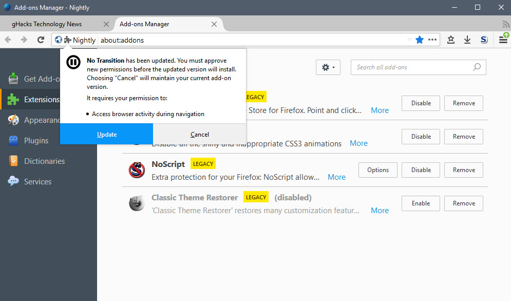The width and height of the screenshot is (511, 301).
Task: Approve the No Transition Update
Action: [107, 134]
